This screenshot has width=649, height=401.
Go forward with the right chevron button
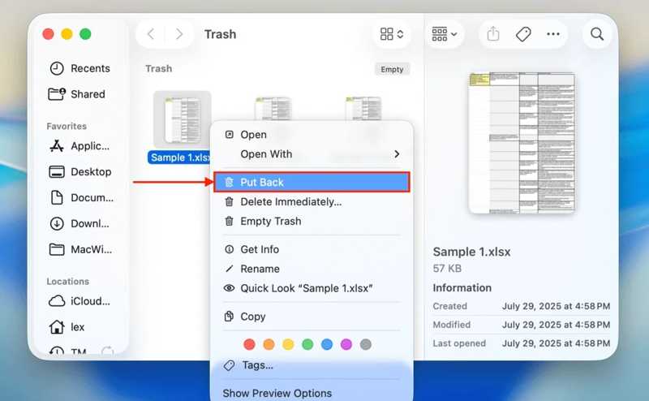point(178,34)
